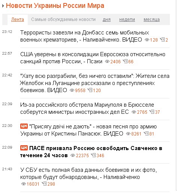Click the 22:09 timestamp
Image resolution: width=177 pixels, height=195 pixels.
7,147
